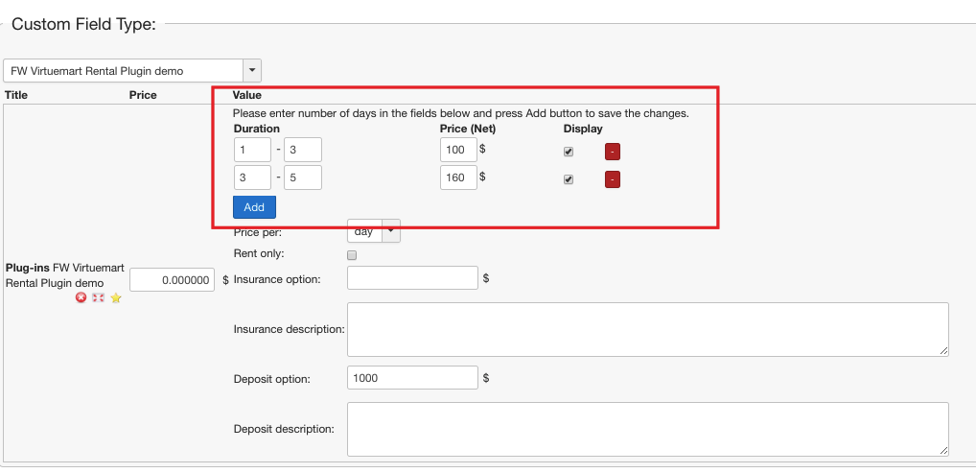Remove the 1-3 day duration row
Image resolution: width=976 pixels, height=473 pixels.
click(612, 152)
